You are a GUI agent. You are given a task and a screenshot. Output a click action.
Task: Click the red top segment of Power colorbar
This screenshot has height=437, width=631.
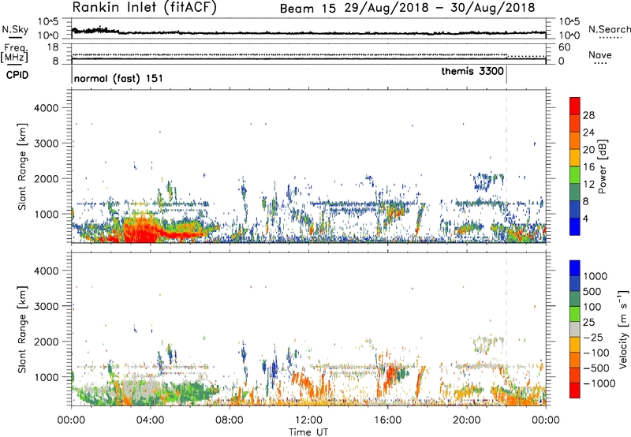click(x=575, y=106)
